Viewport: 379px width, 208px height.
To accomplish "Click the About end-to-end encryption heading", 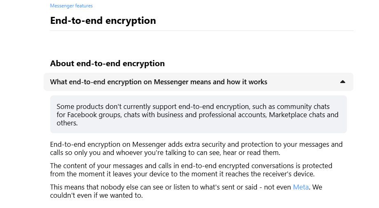I will click(108, 63).
